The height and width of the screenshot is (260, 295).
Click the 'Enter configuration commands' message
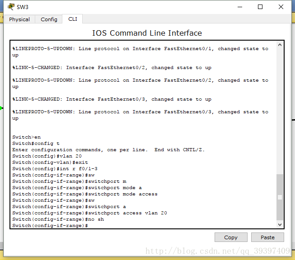[x=108, y=150]
